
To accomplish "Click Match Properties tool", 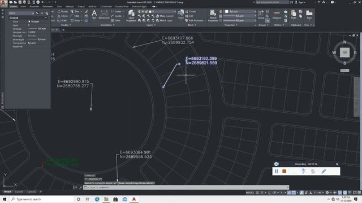I will tap(213, 16).
